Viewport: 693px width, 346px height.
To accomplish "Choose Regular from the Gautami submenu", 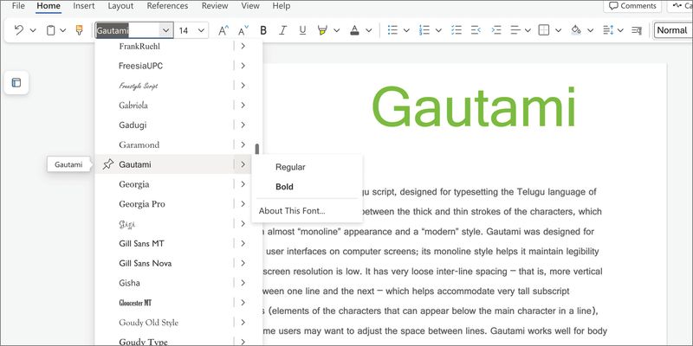I will [x=290, y=167].
